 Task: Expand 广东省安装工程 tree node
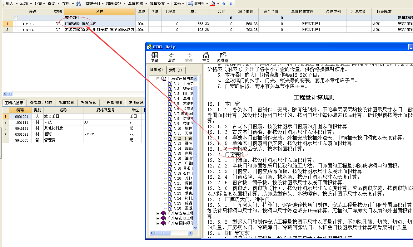click(x=158, y=213)
